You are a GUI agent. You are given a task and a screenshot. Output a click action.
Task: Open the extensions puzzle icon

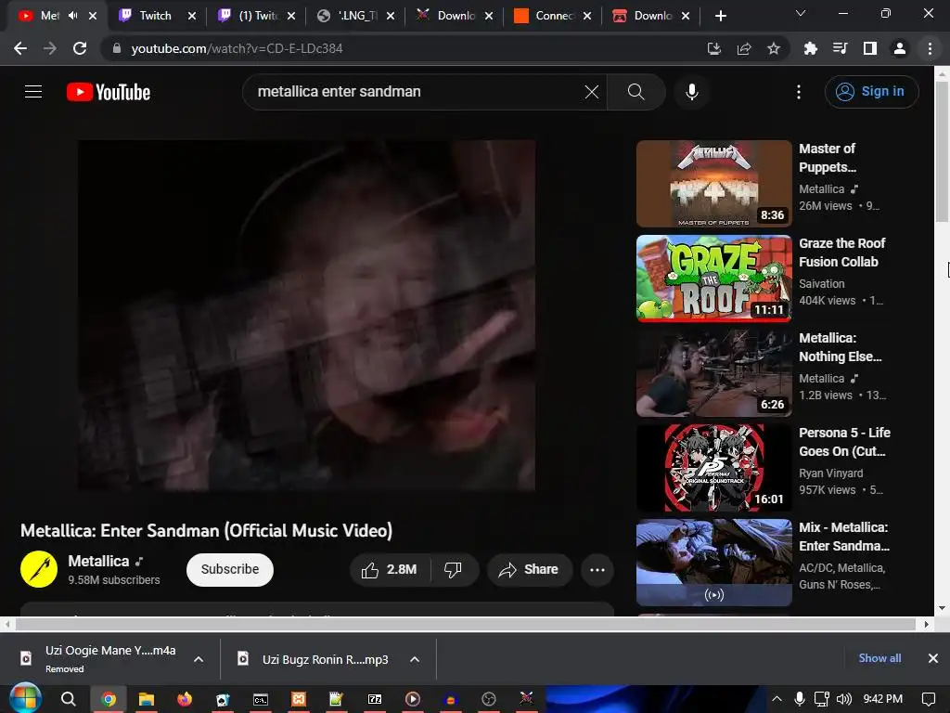(810, 48)
